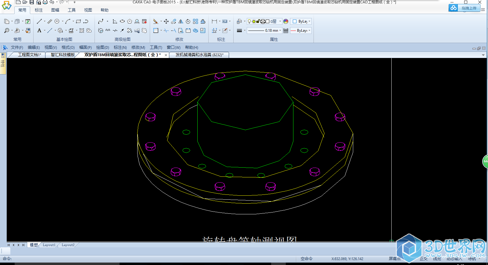This screenshot has width=488, height=265.
Task: Switch to Layout1 sheet tab
Action: pyautogui.click(x=49, y=245)
